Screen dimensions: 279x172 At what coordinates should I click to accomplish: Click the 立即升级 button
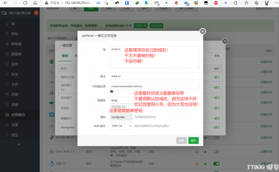coord(141,26)
